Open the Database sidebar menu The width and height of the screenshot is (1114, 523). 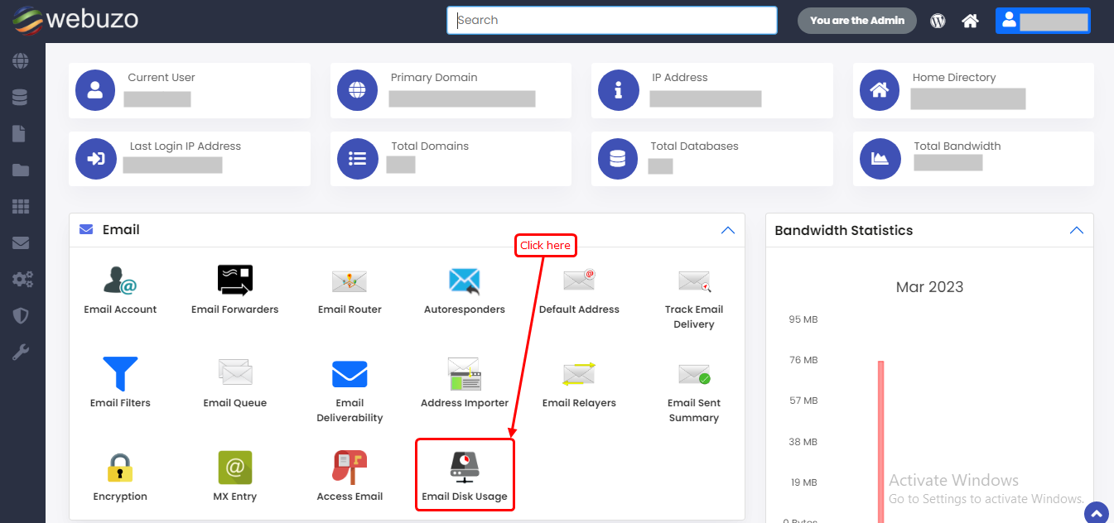pyautogui.click(x=21, y=98)
